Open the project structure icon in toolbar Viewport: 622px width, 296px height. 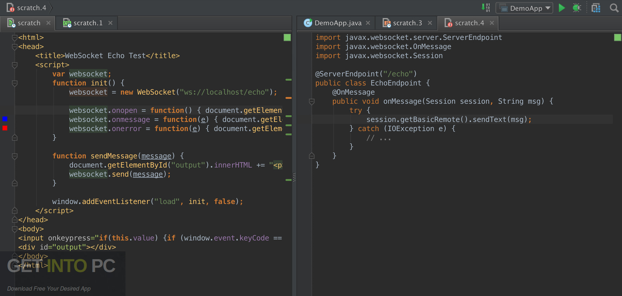tap(596, 8)
